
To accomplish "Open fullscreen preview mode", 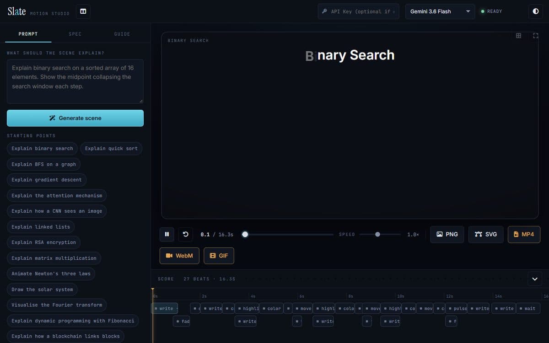I will pos(535,36).
